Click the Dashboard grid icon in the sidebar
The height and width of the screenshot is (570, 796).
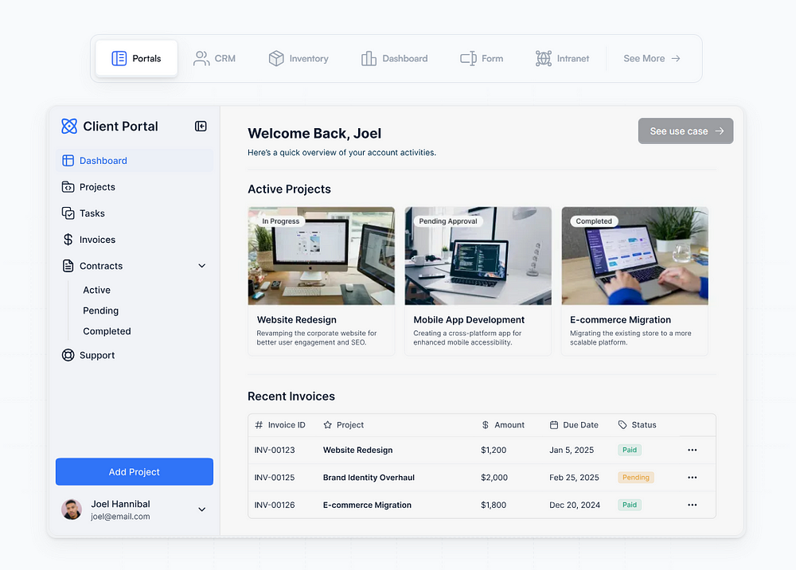(68, 160)
